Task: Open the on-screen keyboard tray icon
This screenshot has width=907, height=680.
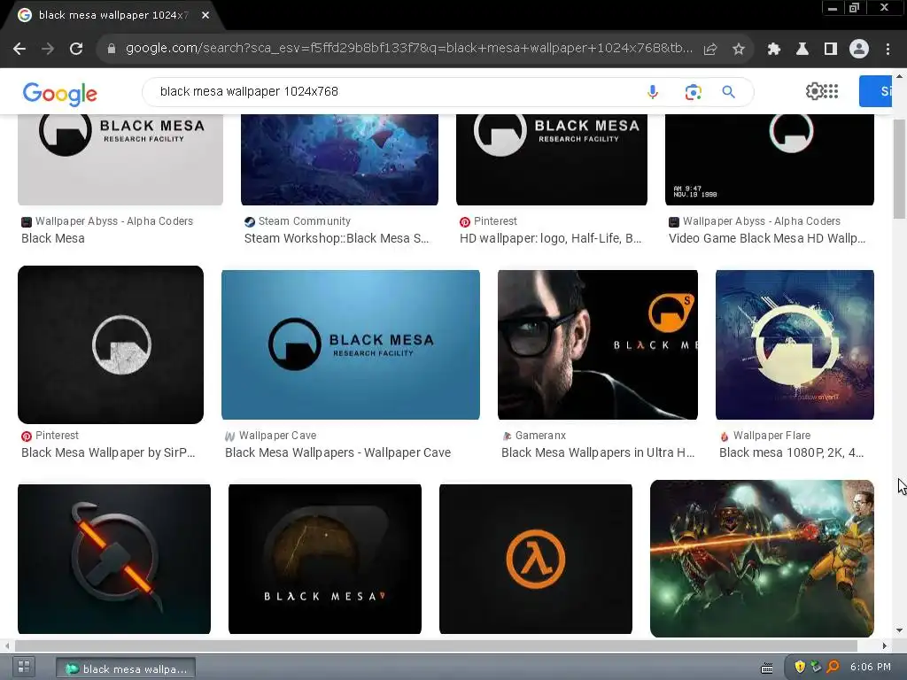Action: coord(767,668)
